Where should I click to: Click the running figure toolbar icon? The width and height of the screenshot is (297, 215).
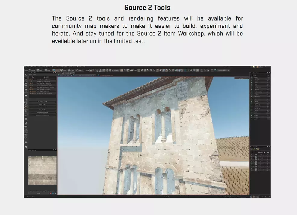point(173,70)
